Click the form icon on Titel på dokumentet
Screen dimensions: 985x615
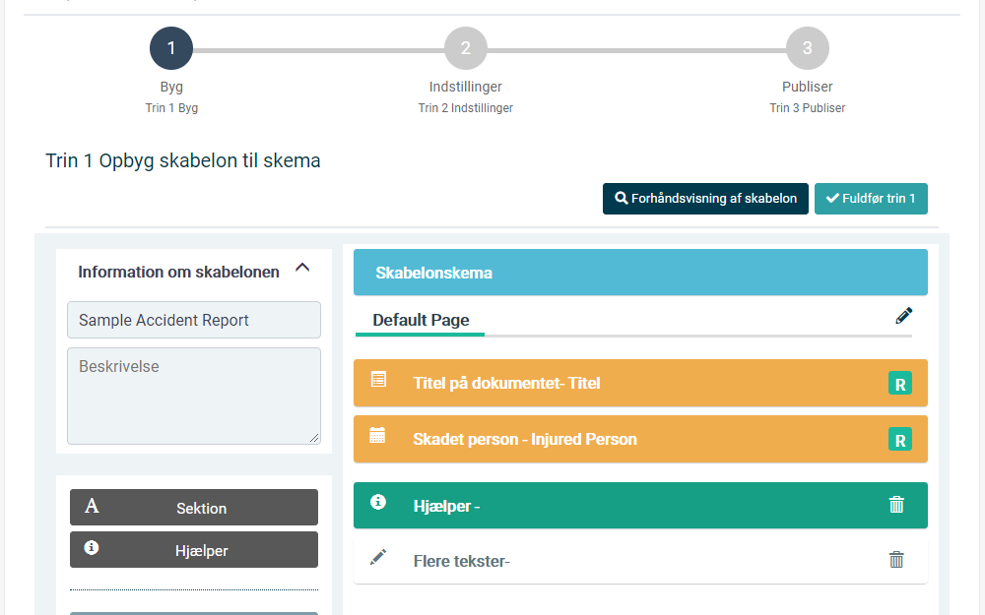378,379
